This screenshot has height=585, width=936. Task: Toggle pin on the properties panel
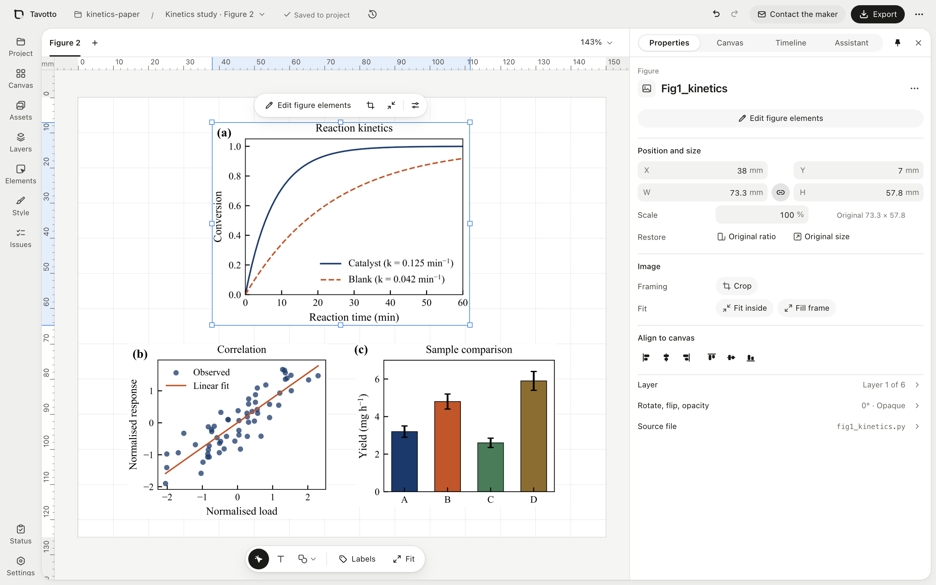[x=897, y=43]
